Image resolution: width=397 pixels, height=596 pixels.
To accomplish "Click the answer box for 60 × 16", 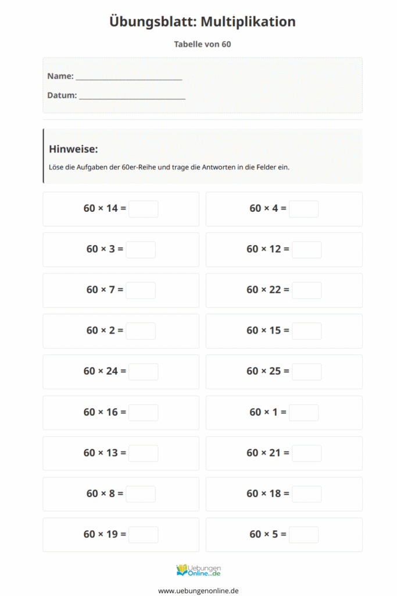I will click(x=143, y=412).
